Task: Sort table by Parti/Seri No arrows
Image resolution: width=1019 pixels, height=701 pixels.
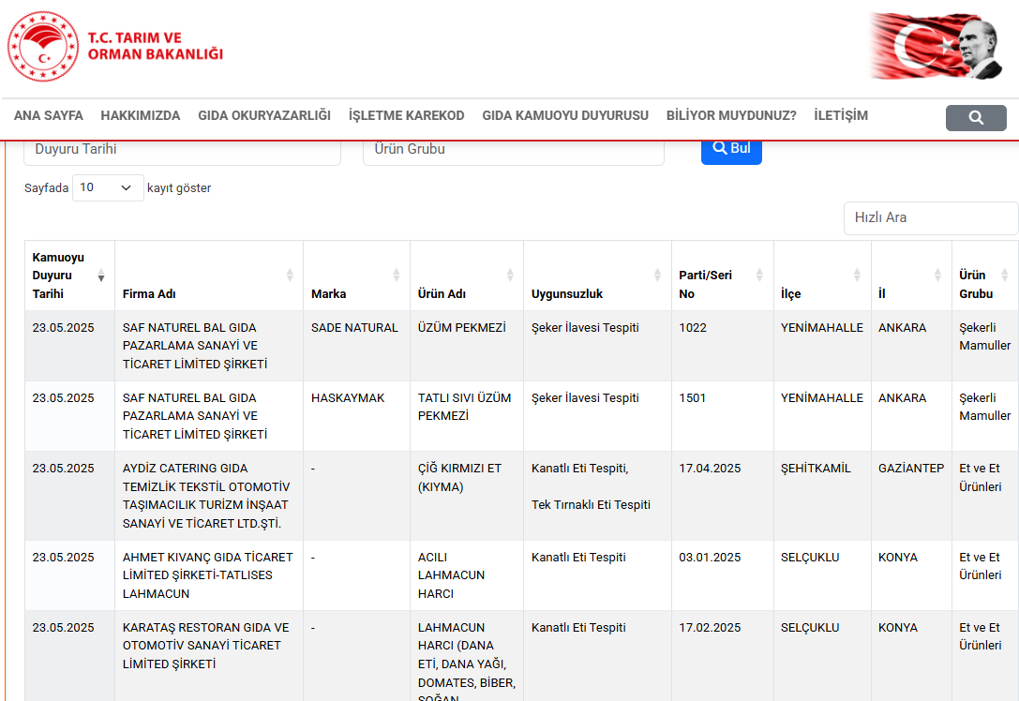Action: (x=759, y=276)
